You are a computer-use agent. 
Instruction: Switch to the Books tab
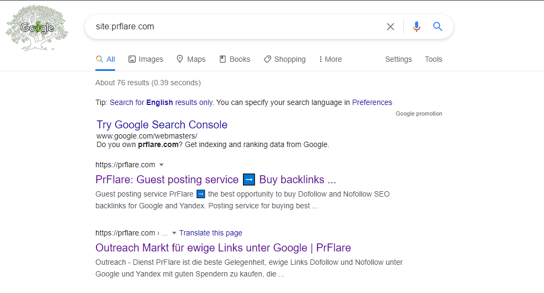click(x=234, y=59)
